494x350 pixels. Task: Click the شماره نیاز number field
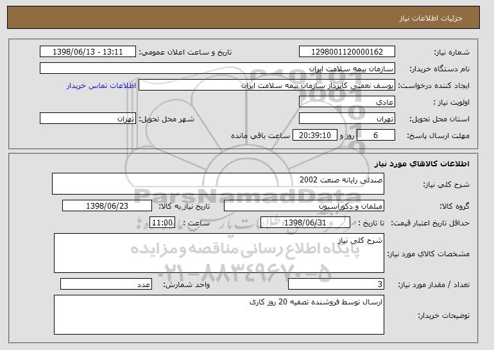coord(347,52)
